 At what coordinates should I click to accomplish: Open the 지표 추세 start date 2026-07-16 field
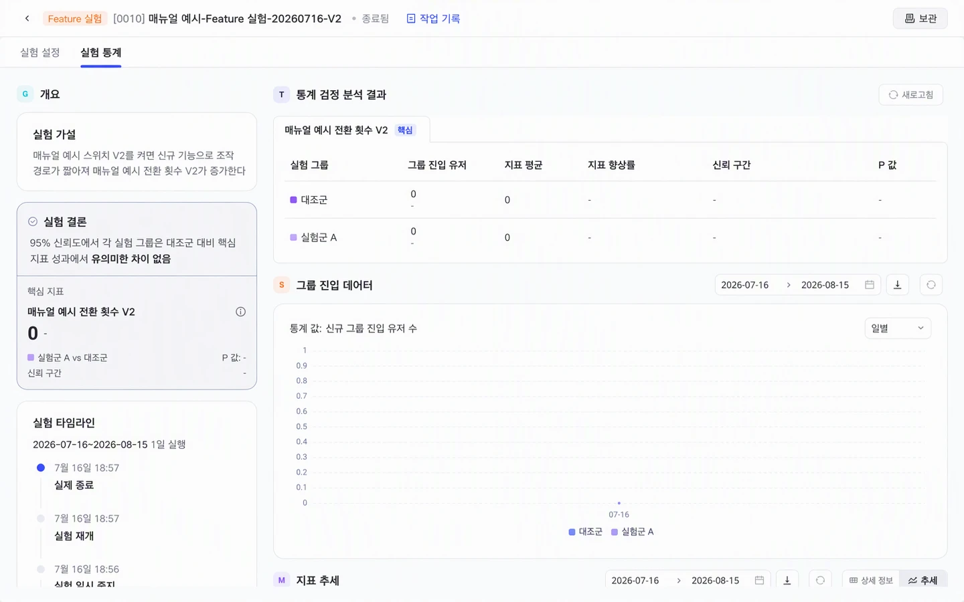(x=635, y=580)
